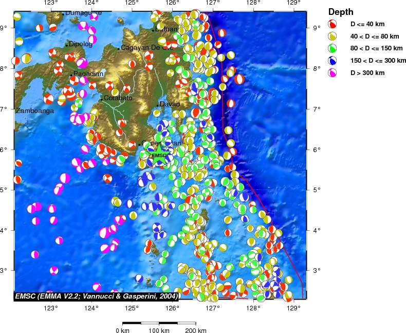Click the 129° longitude label at top

[x=293, y=3]
